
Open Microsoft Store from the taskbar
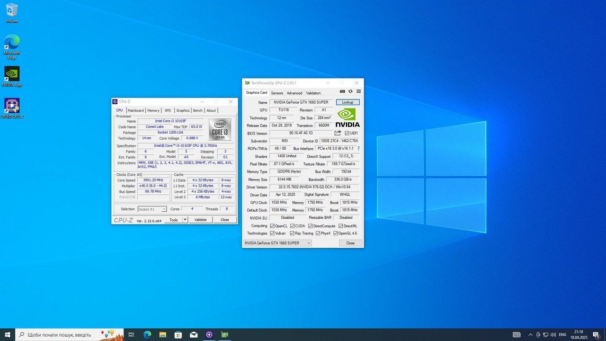click(x=178, y=334)
